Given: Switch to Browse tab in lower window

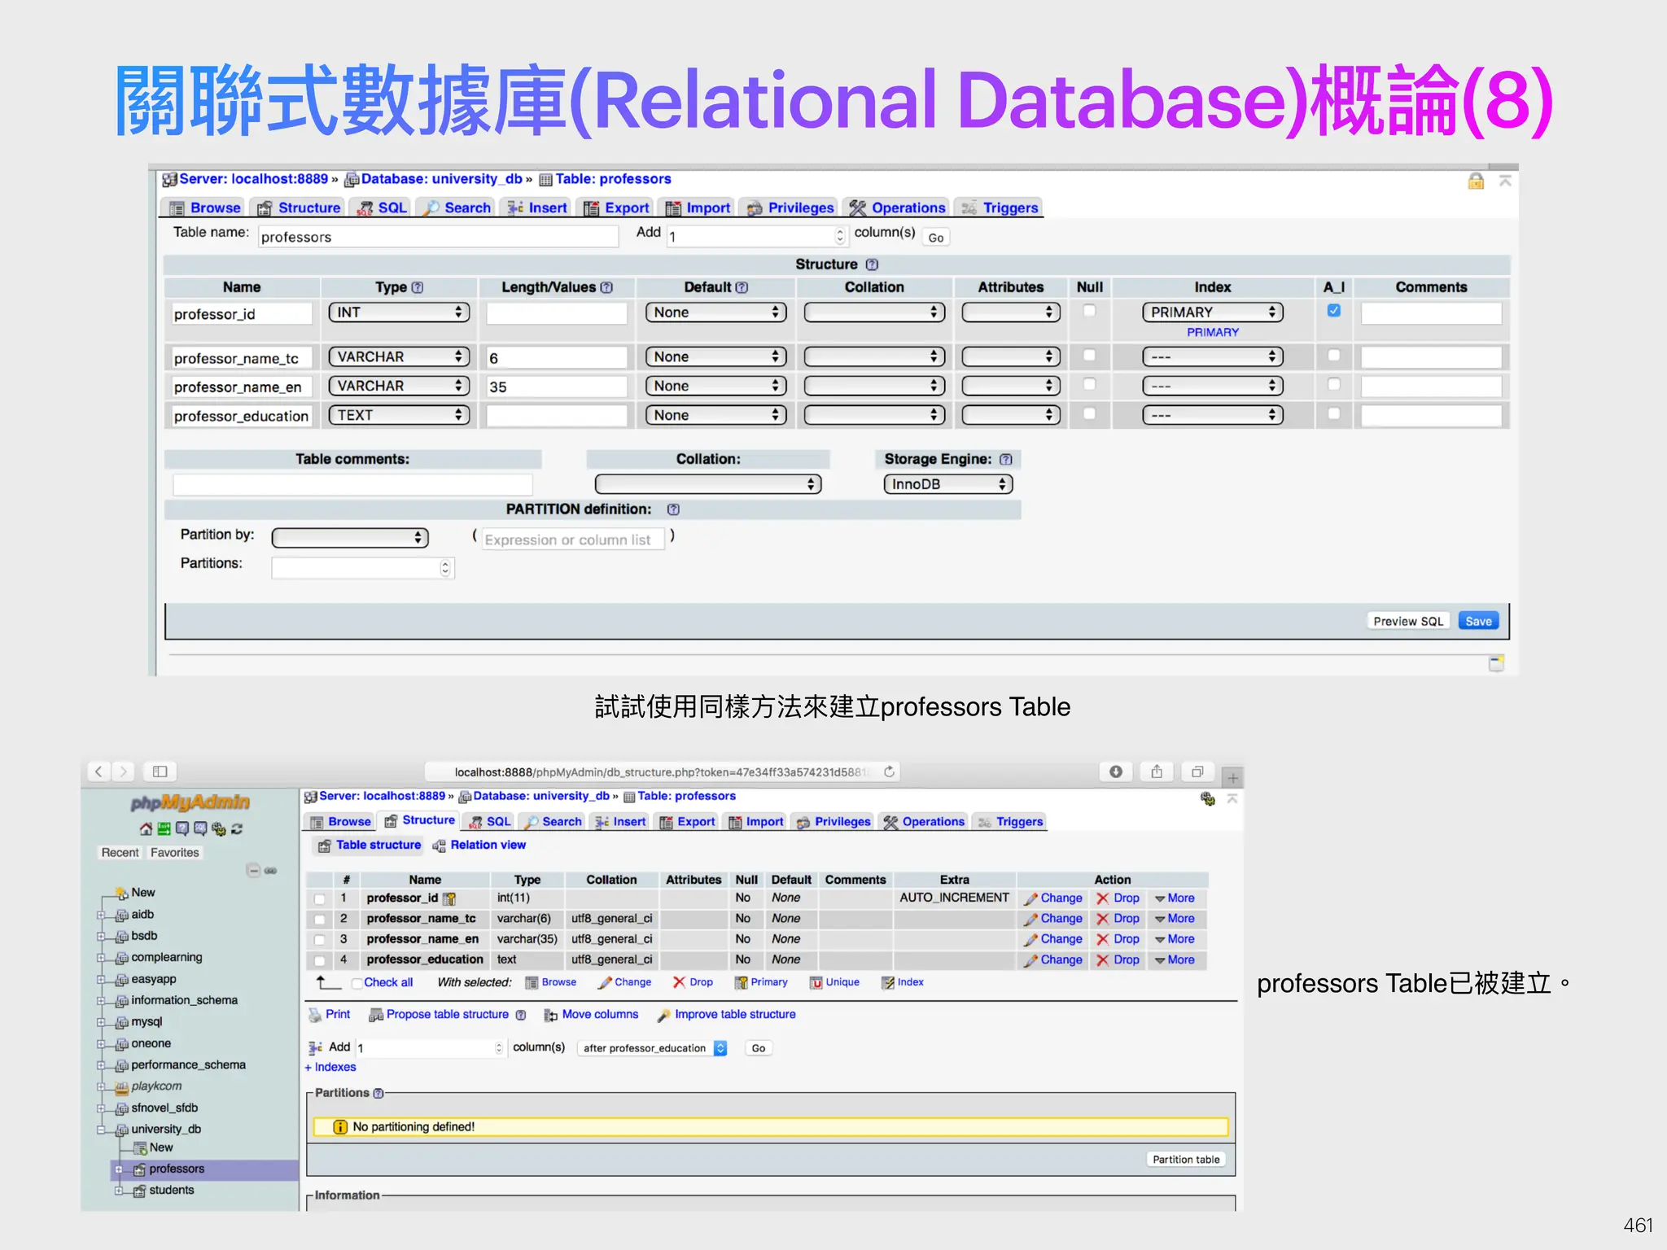Looking at the screenshot, I should [x=340, y=822].
